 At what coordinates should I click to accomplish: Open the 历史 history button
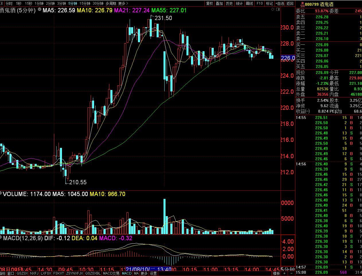[x=229, y=3]
